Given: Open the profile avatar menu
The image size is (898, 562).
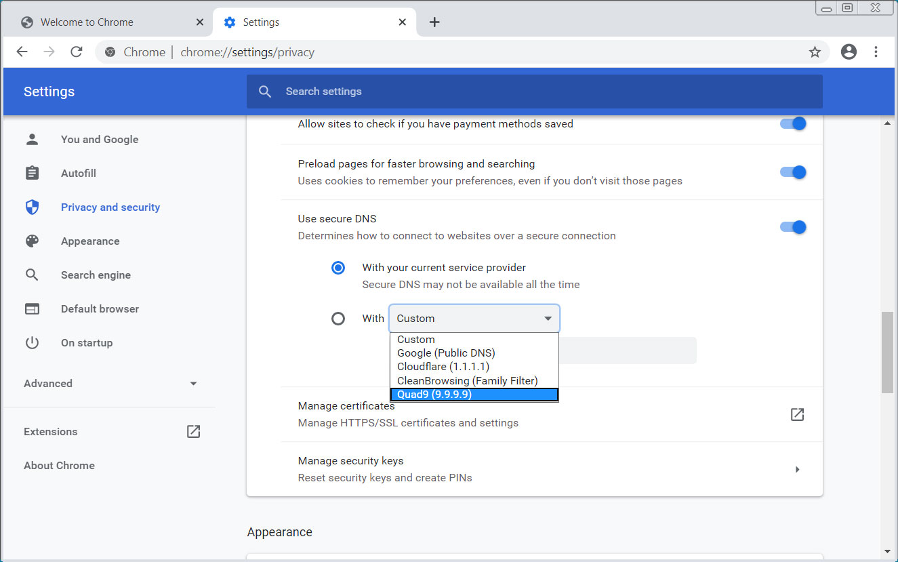Looking at the screenshot, I should (x=849, y=52).
